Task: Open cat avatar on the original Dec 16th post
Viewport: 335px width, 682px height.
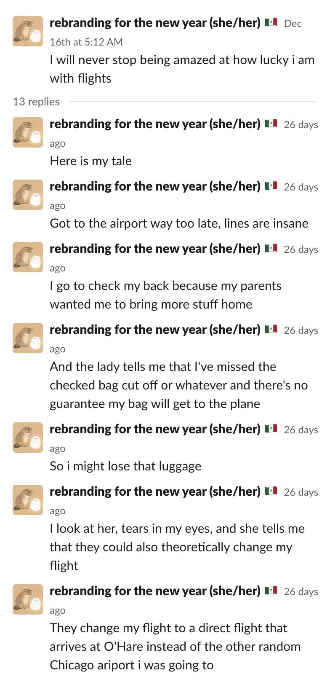Action: [28, 31]
